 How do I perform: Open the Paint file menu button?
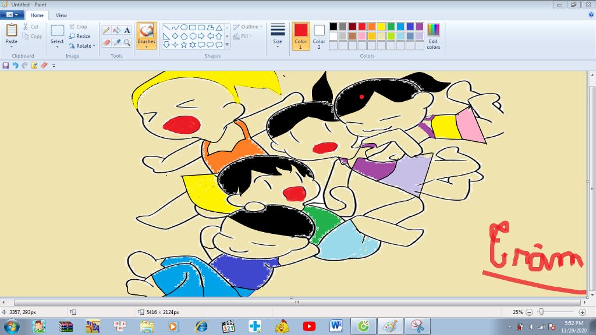tap(12, 15)
